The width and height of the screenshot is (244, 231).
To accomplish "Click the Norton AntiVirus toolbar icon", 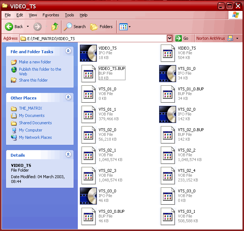I will pyautogui.click(x=230, y=38).
